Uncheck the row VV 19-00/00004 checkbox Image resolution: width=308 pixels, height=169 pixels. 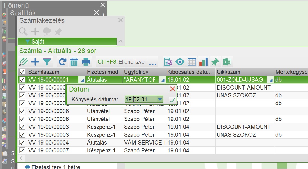[22, 143]
